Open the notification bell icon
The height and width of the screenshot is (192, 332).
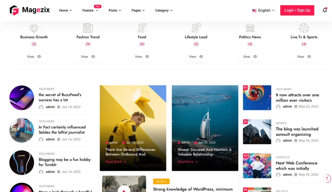325,10
